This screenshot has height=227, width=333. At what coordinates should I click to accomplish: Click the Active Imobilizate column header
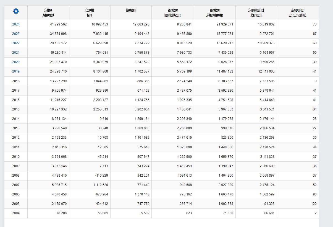coord(173,12)
